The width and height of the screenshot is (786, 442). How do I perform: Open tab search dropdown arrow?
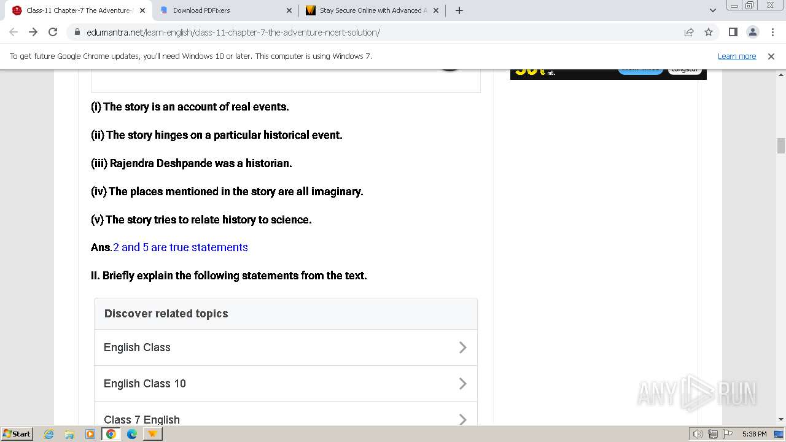tap(712, 10)
